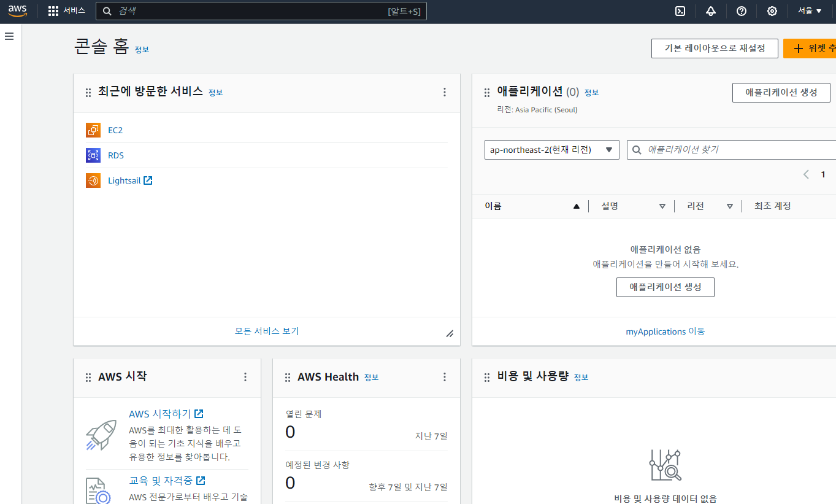The height and width of the screenshot is (504, 836).
Task: Grab drag handle of AWS Health widget
Action: (288, 377)
